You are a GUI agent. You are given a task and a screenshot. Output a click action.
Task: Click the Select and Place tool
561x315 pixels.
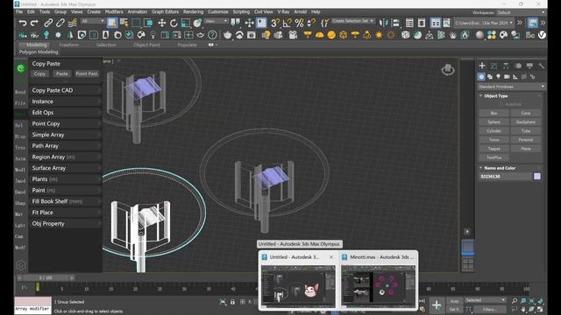coord(197,23)
